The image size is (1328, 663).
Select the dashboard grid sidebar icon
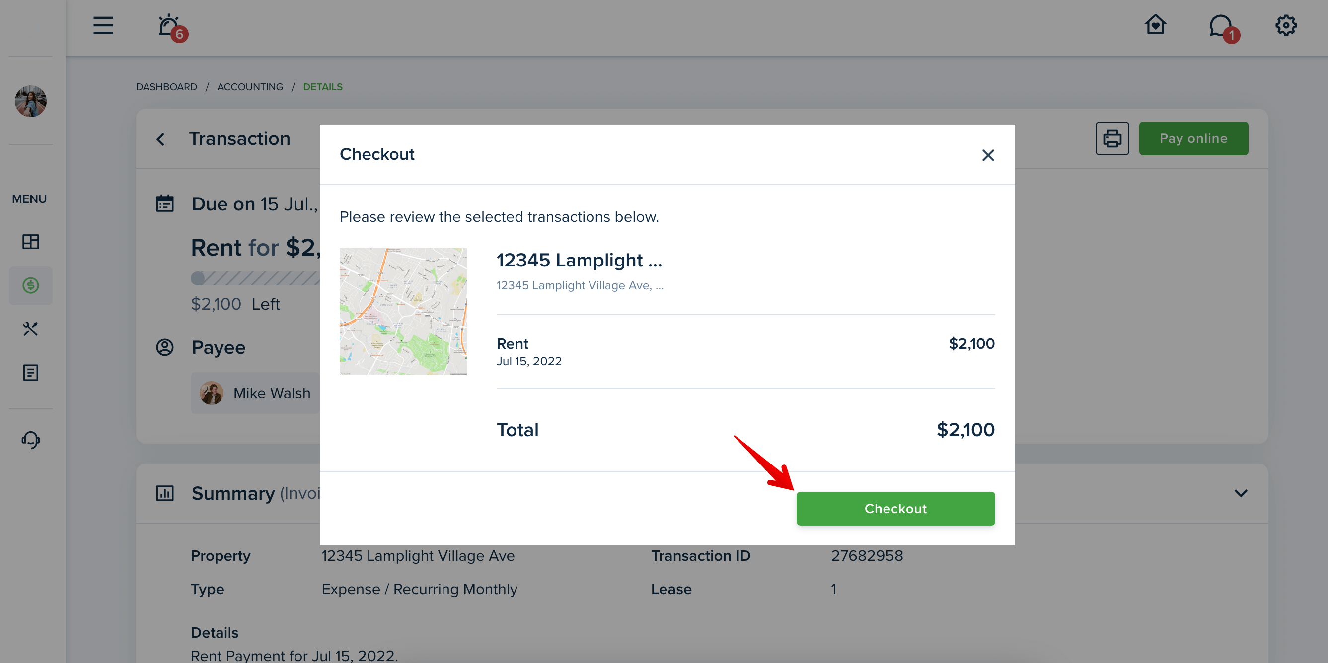30,242
